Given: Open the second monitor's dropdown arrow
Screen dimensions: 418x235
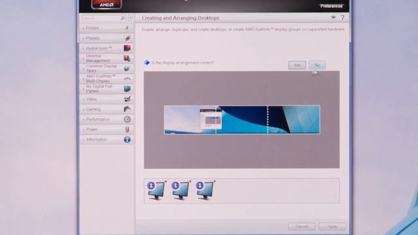Looking at the screenshot, I should pyautogui.click(x=190, y=181).
